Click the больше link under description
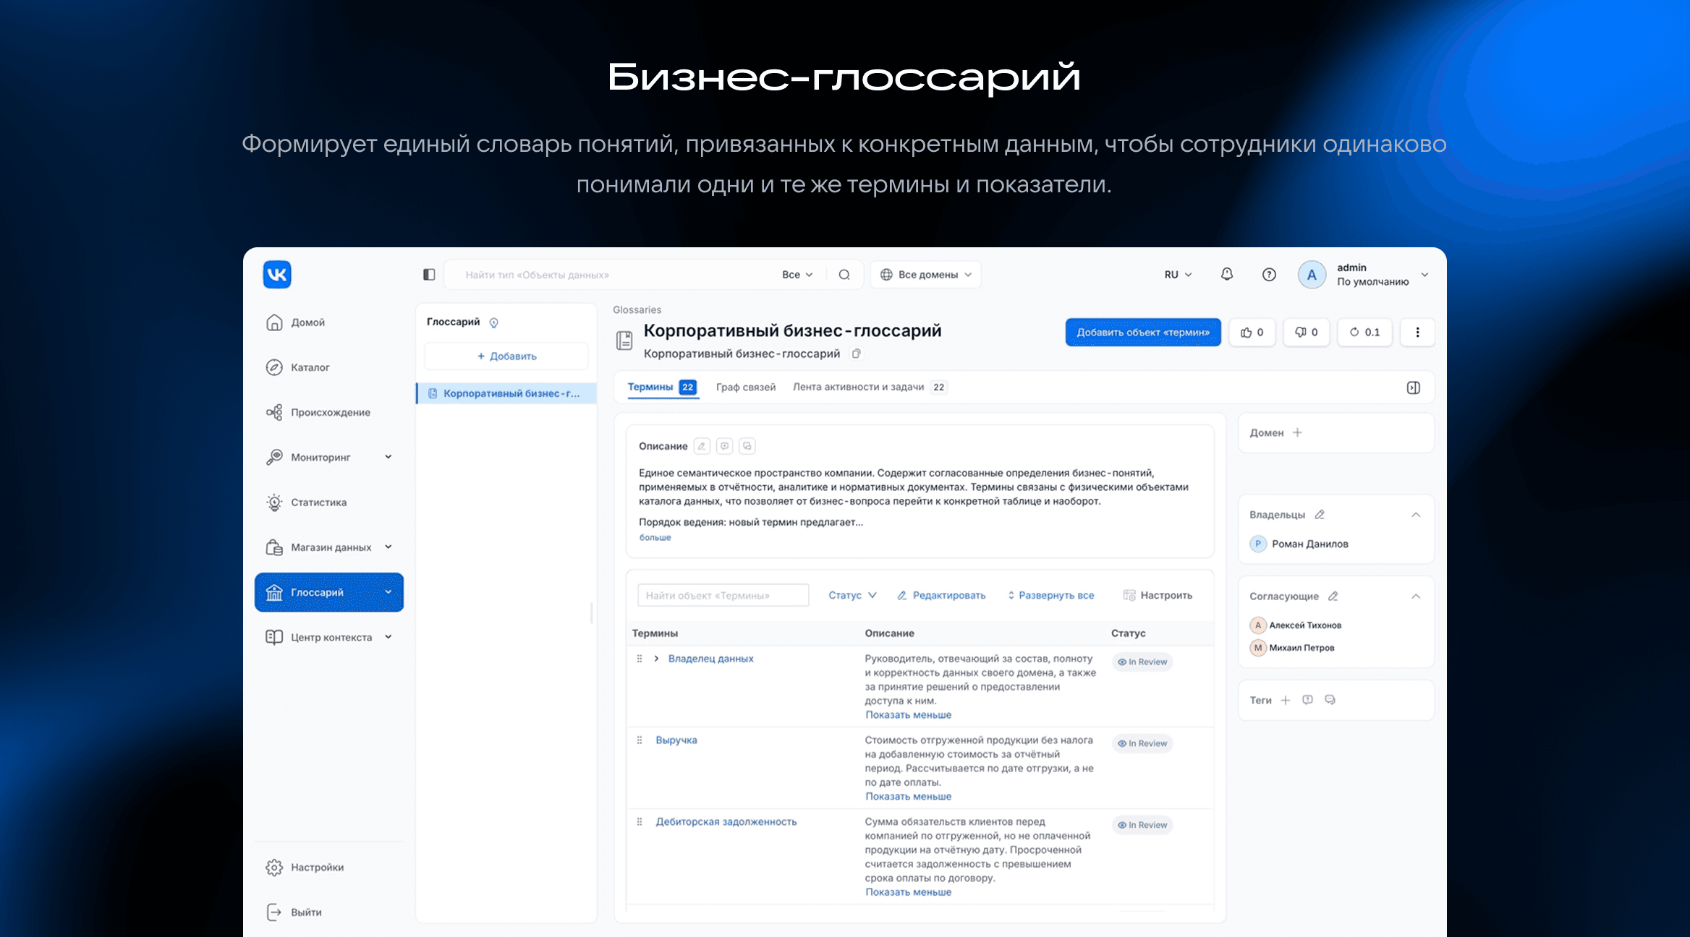This screenshot has height=937, width=1690. coord(655,538)
